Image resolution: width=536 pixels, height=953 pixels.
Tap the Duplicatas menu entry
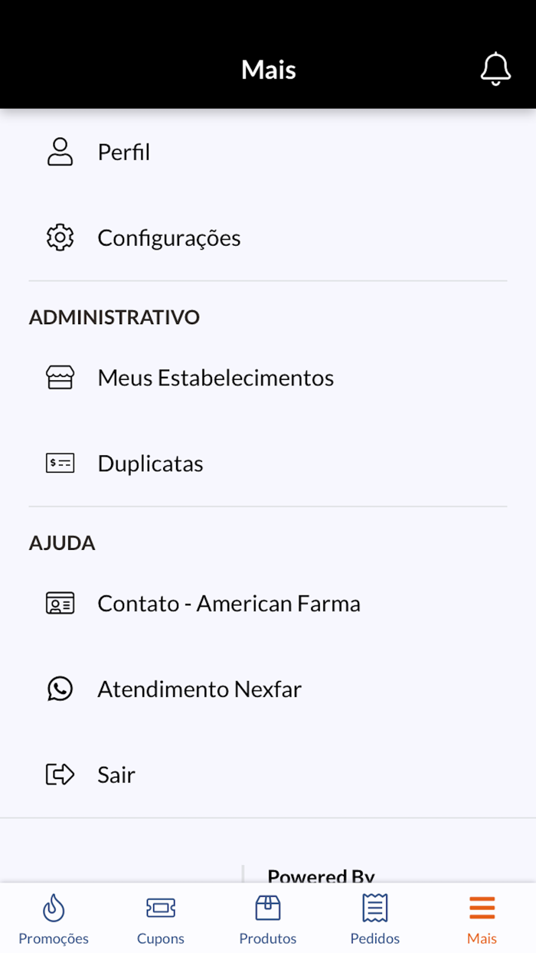tap(150, 463)
